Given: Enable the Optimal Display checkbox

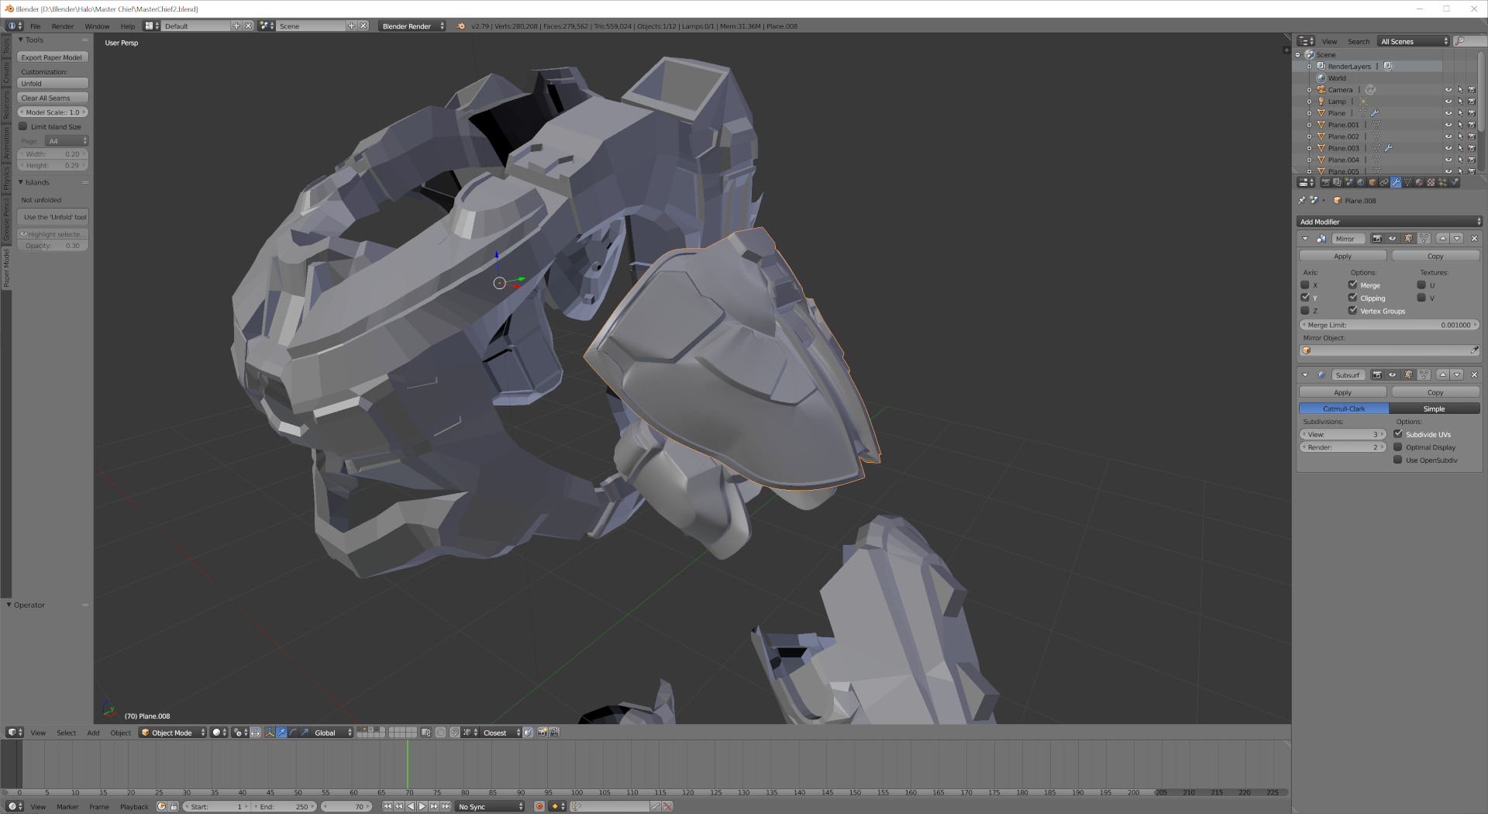Looking at the screenshot, I should 1398,447.
